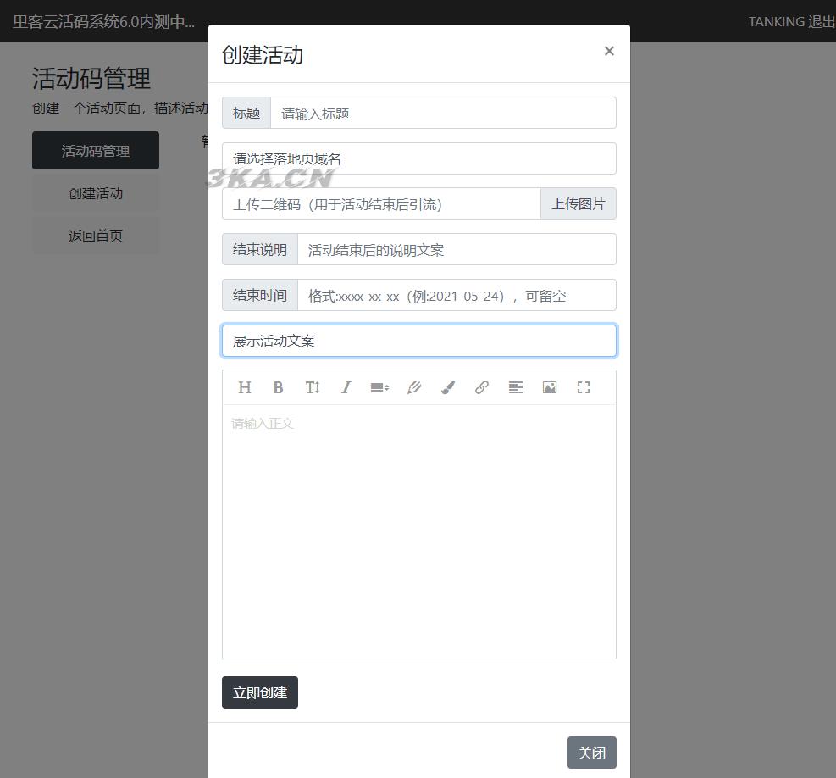
Task: Select 返回首页 in the sidebar menu
Action: (96, 236)
